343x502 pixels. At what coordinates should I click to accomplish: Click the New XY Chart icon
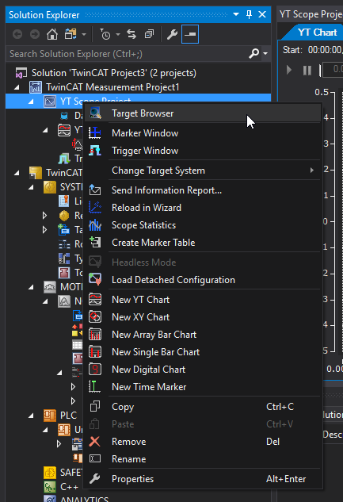click(x=95, y=317)
